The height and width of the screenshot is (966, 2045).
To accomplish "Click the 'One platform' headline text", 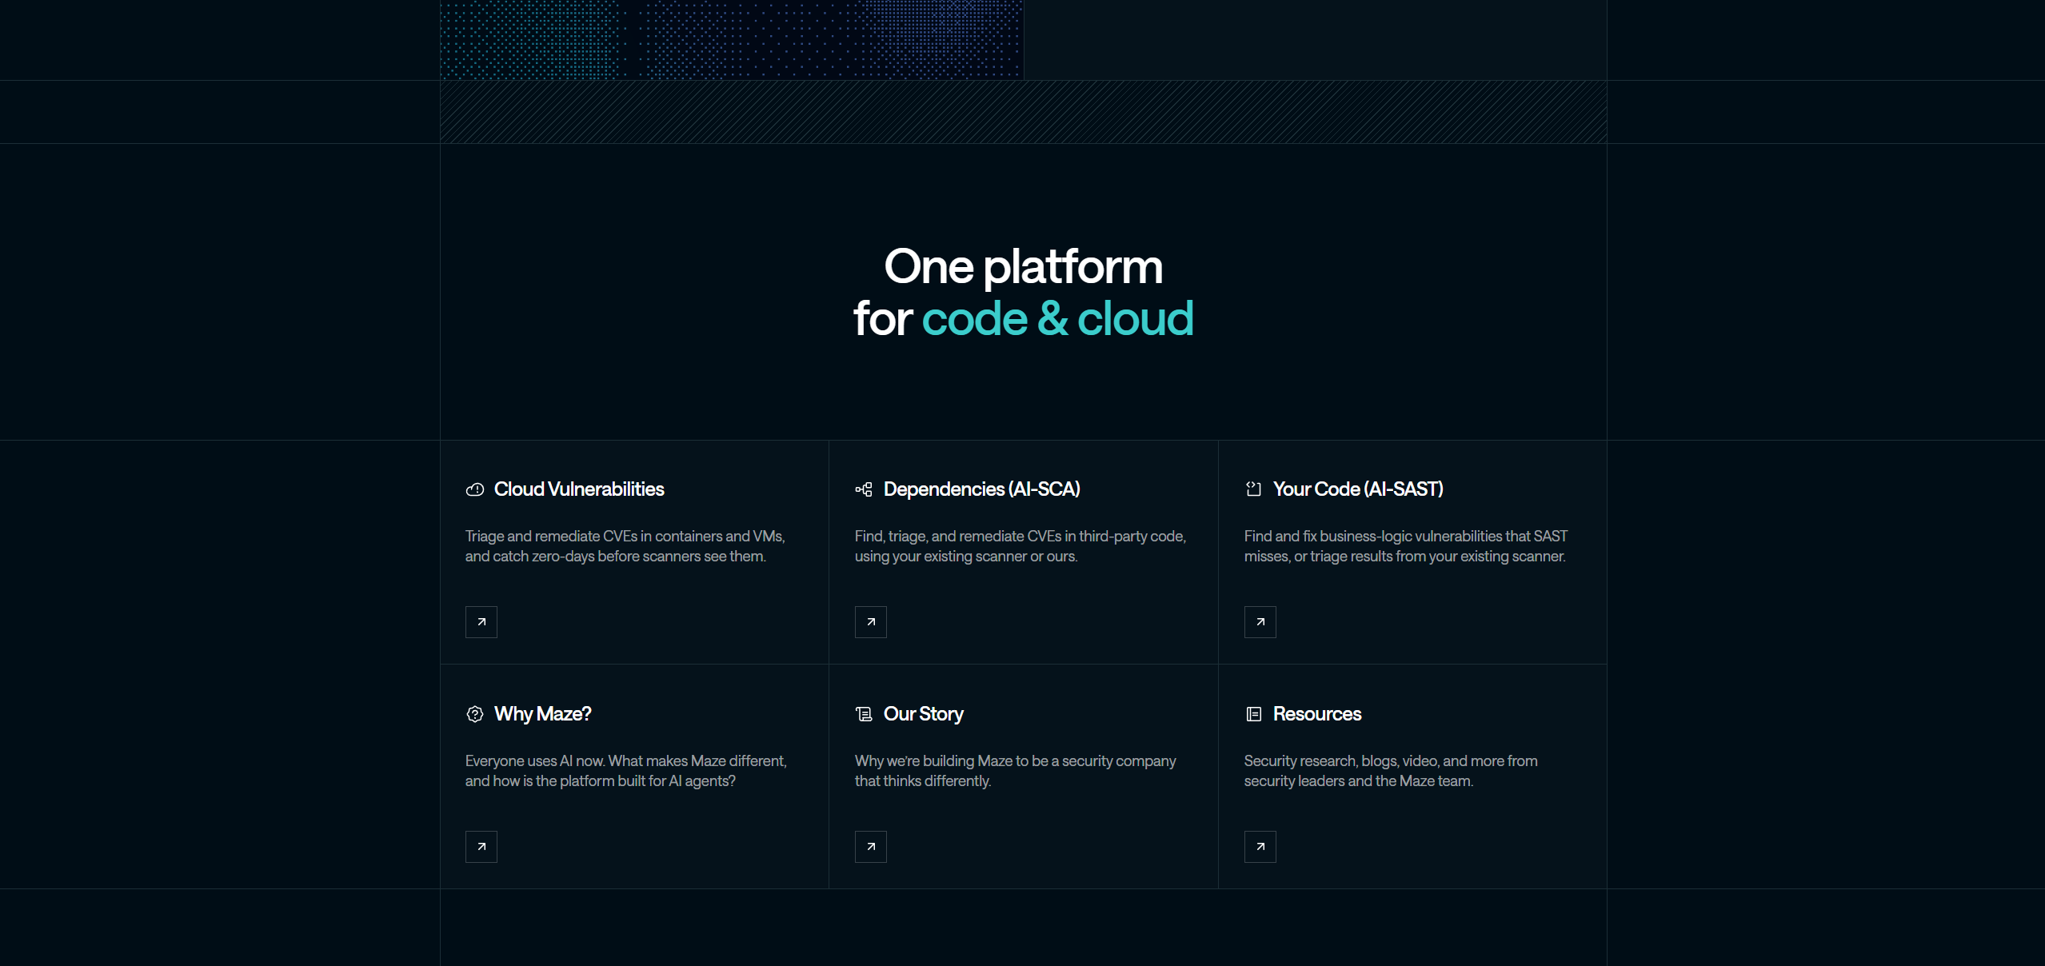I will point(1023,268).
